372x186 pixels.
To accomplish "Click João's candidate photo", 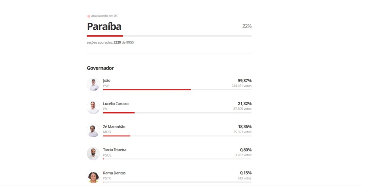I will pos(93,84).
